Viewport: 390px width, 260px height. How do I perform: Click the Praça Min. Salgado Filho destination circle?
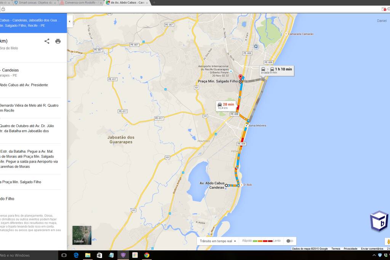241,81
